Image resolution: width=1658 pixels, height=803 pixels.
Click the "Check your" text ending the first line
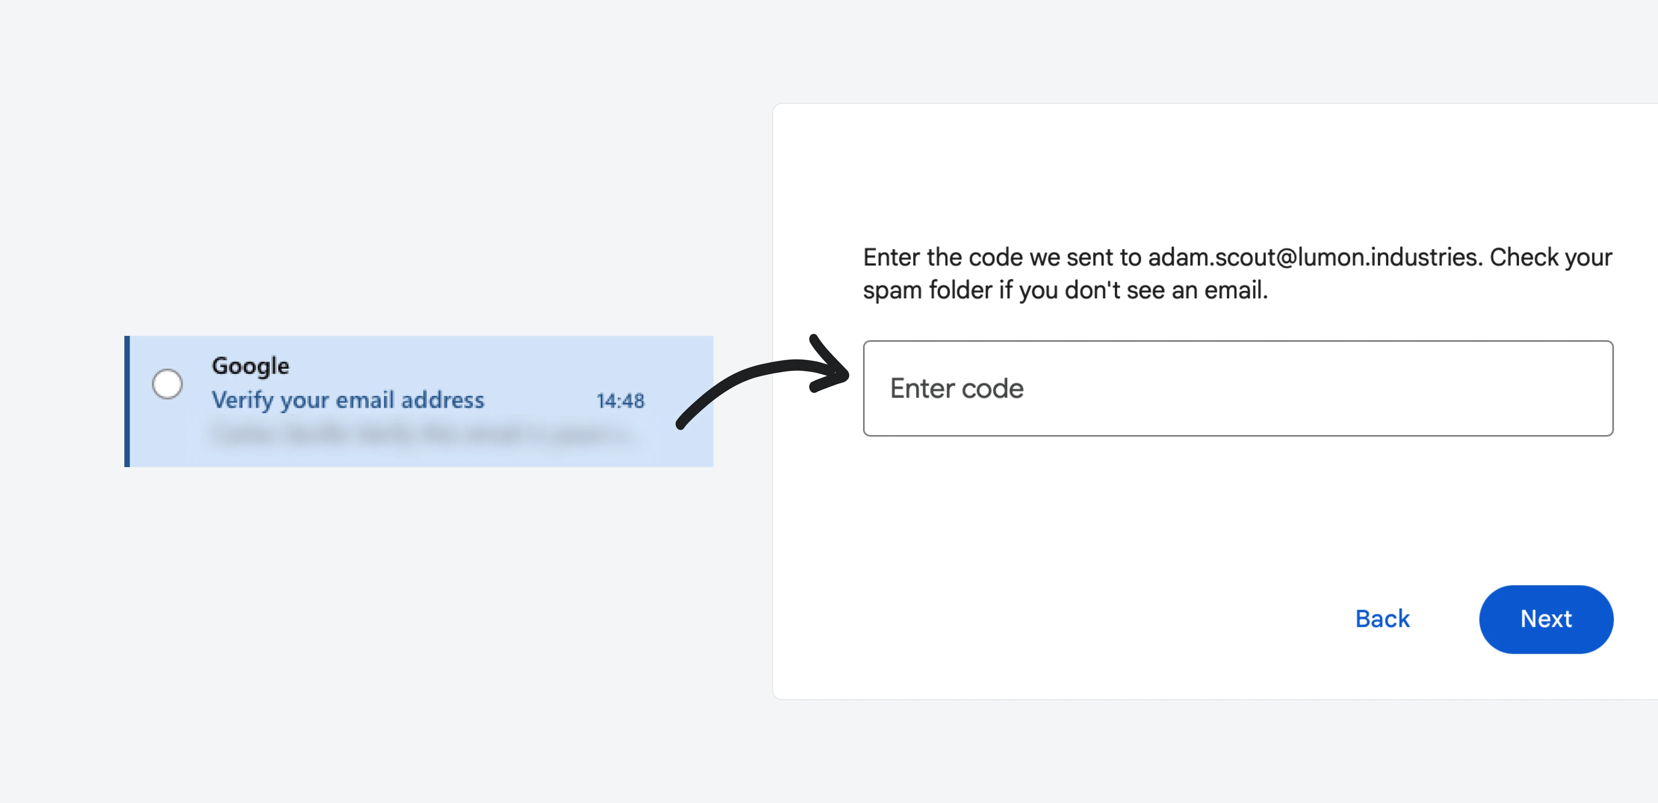(x=1550, y=257)
